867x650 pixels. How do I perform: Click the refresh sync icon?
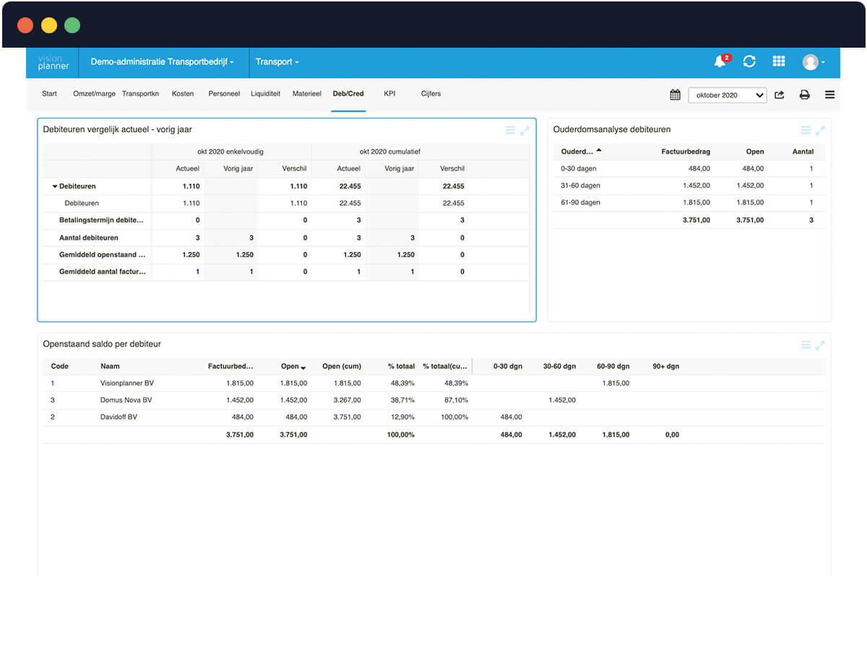click(x=749, y=61)
